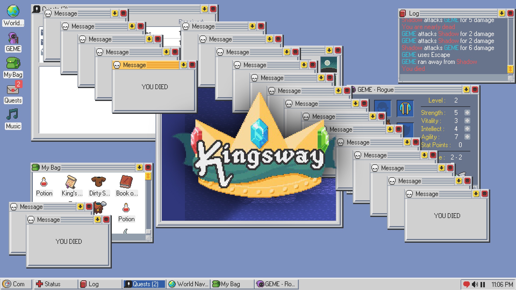The image size is (516, 290).
Task: Open the GEME character desktop icon
Action: 13,38
